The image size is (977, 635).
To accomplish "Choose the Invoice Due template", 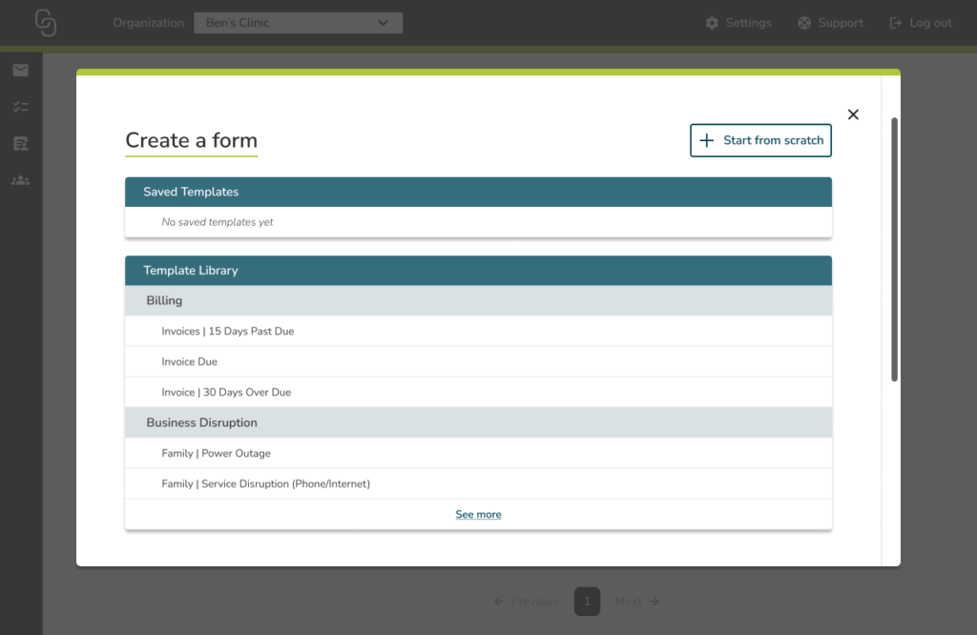I will tap(190, 361).
